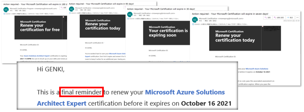Screen dimensions: 304x112
Task: Click the MC avatar in the 30 days email
Action: 130,14
